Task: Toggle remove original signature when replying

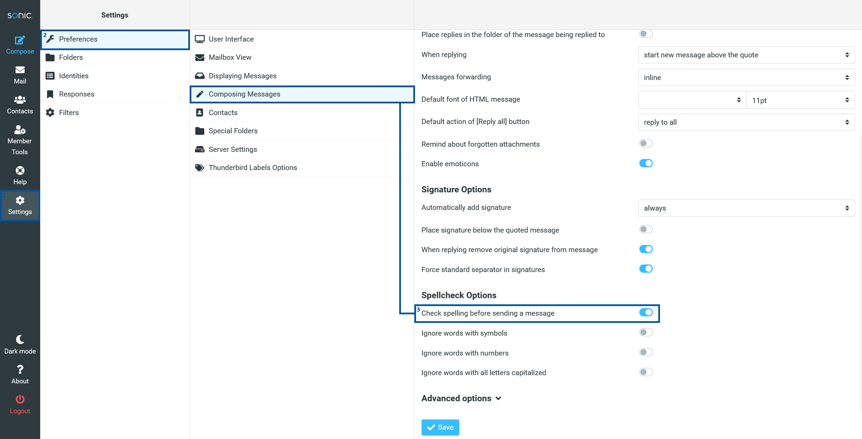Action: pyautogui.click(x=646, y=249)
